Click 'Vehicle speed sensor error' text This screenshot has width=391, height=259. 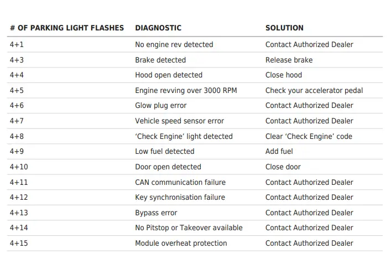(x=179, y=121)
